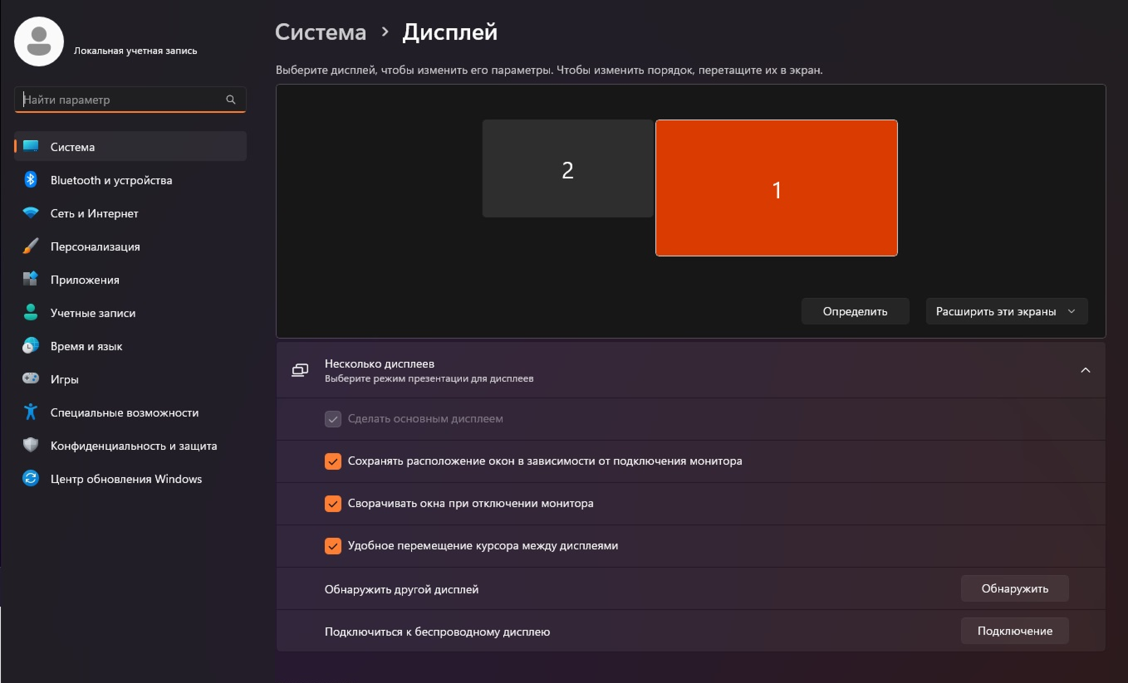
Task: Open the Персонализация category
Action: pyautogui.click(x=130, y=246)
